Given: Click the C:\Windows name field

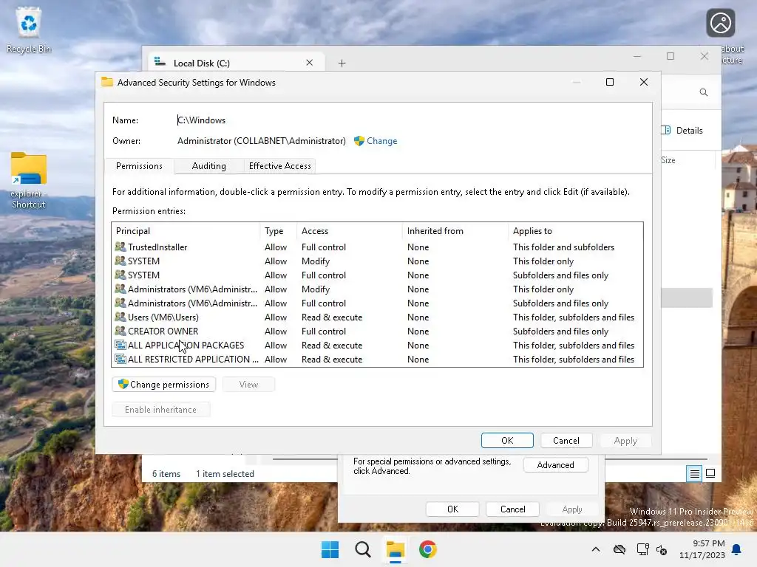Looking at the screenshot, I should tap(201, 120).
